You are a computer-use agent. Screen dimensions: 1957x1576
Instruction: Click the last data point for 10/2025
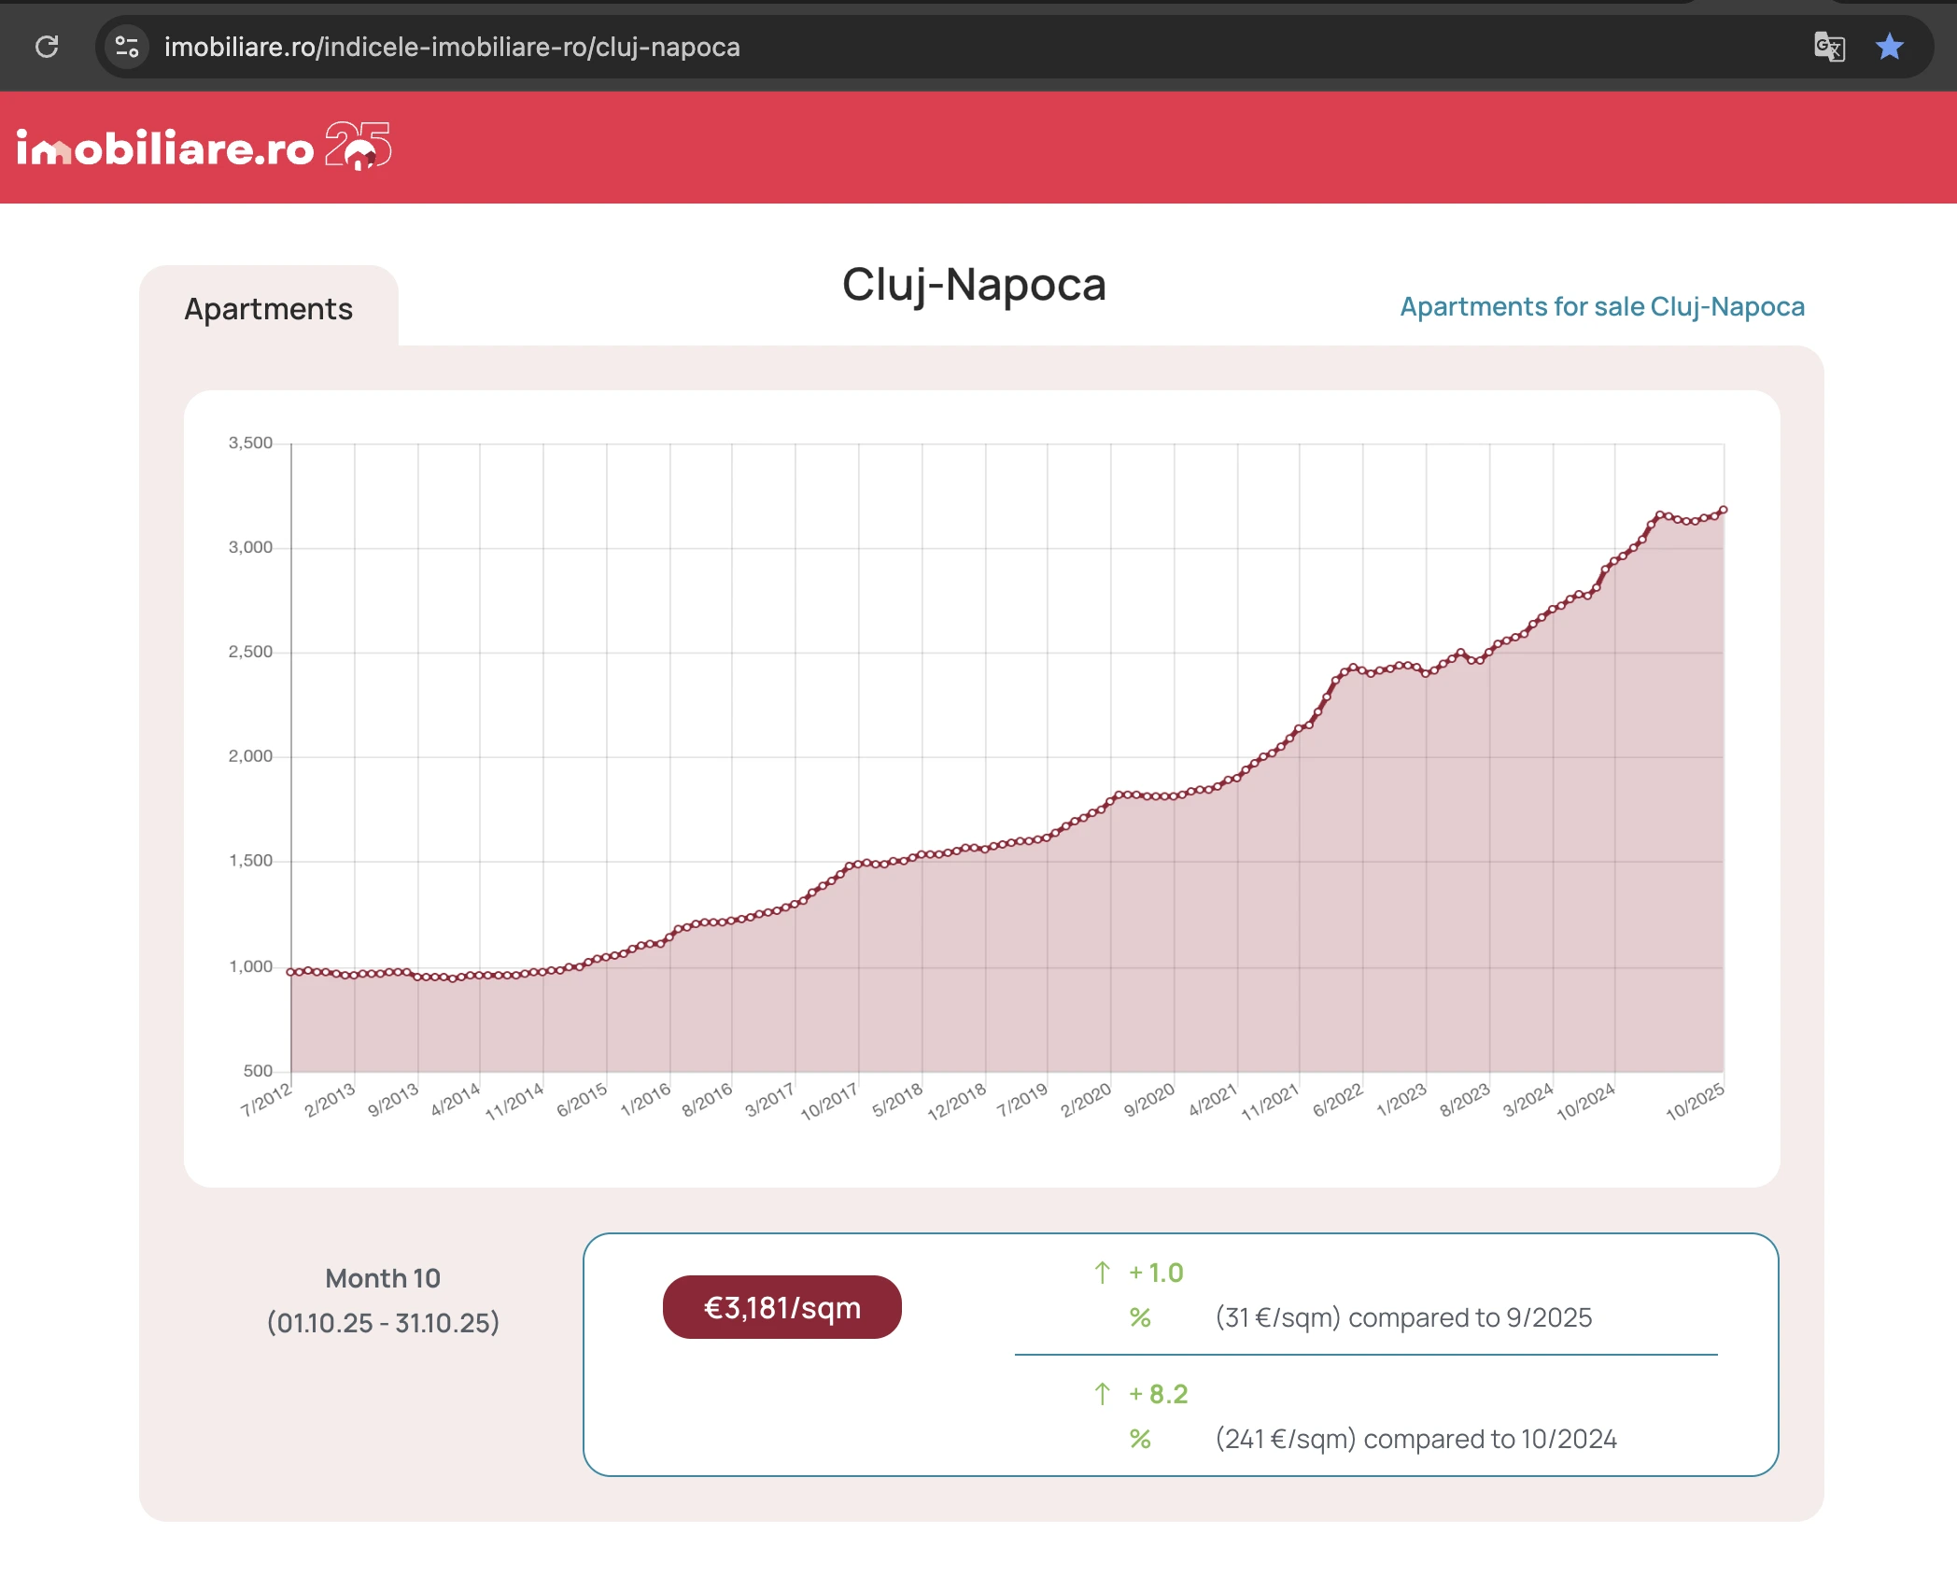(1724, 510)
